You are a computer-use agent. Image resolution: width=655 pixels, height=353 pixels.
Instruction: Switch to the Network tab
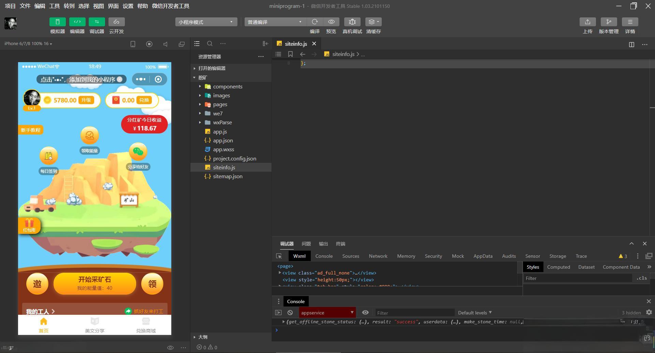[378, 256]
